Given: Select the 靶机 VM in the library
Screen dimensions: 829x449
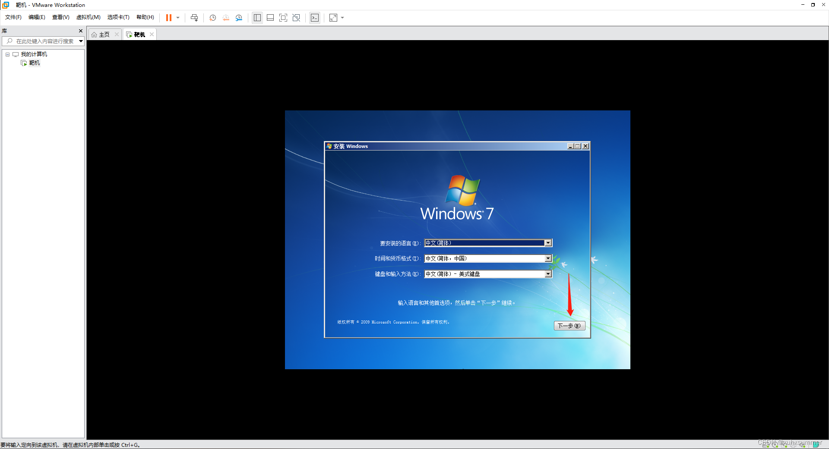Looking at the screenshot, I should point(35,63).
